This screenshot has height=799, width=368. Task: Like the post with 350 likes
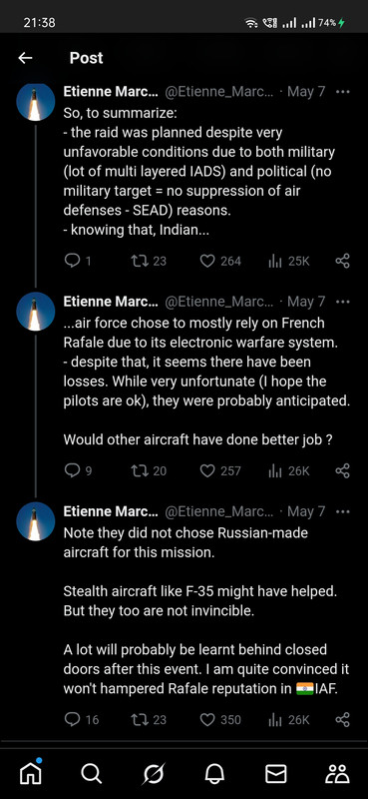[219, 719]
